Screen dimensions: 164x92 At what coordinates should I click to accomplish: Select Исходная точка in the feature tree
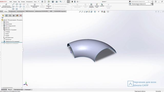(9, 38)
